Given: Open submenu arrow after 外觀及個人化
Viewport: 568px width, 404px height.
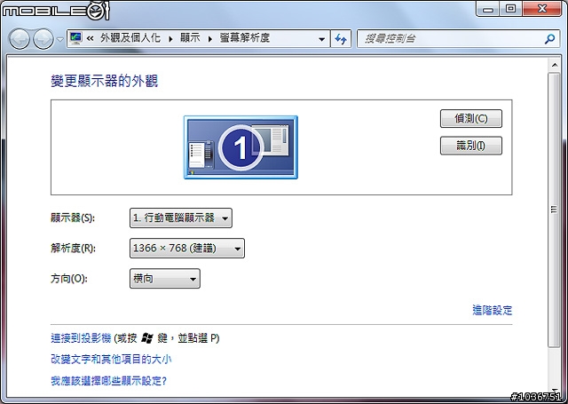Looking at the screenshot, I should 170,39.
